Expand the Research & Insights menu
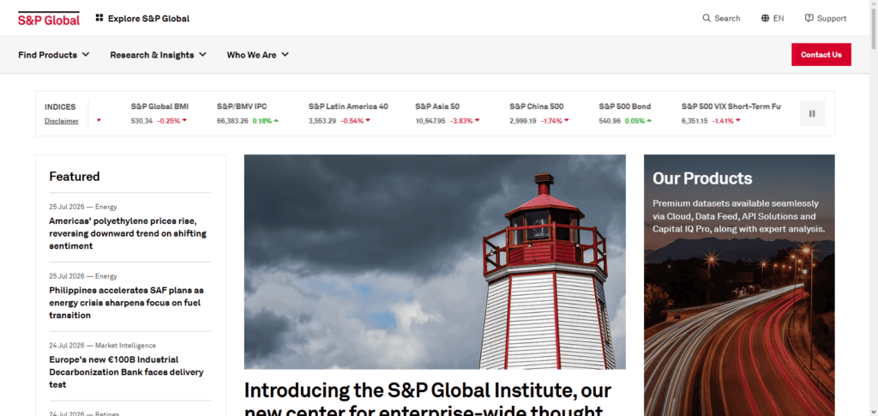 pos(158,55)
